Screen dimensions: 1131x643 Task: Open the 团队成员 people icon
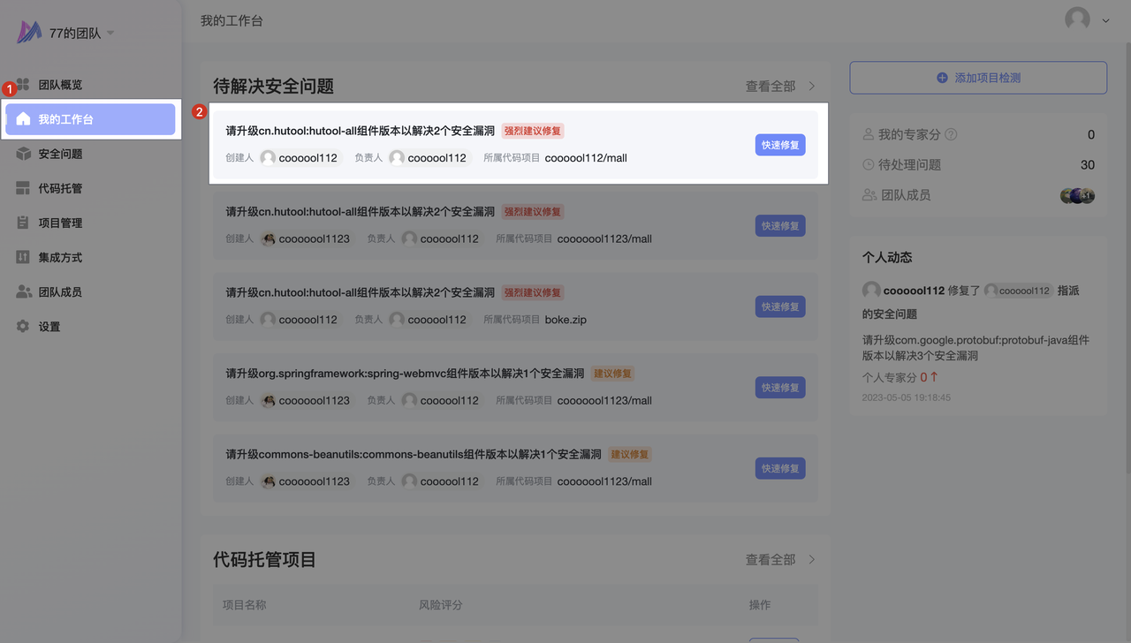pyautogui.click(x=23, y=291)
